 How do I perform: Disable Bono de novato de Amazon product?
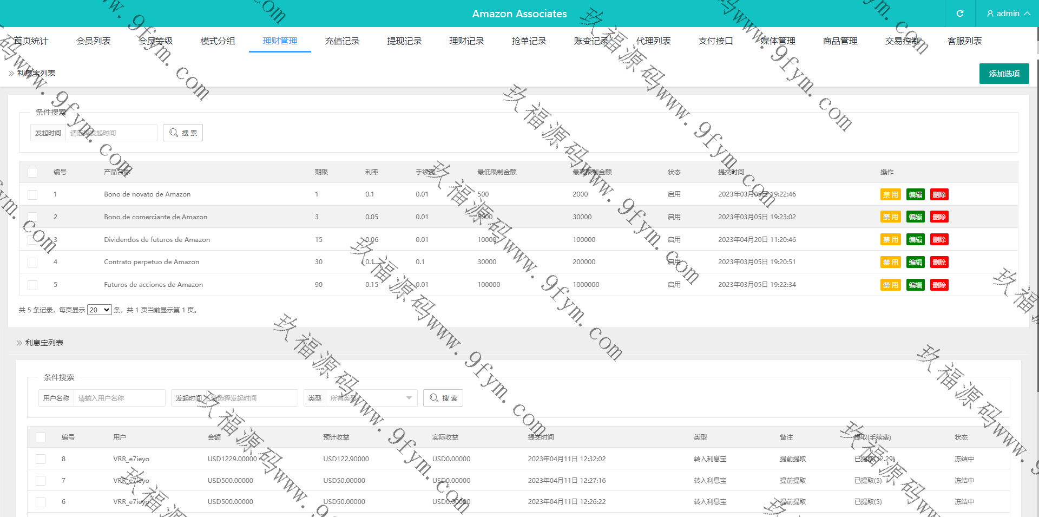coord(890,195)
